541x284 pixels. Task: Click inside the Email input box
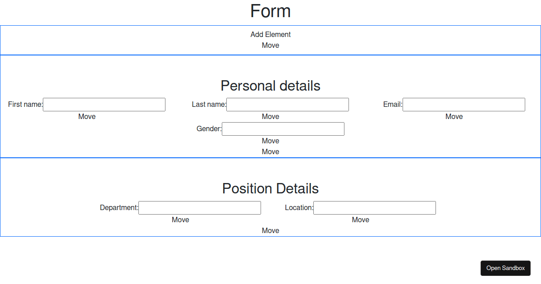(463, 104)
